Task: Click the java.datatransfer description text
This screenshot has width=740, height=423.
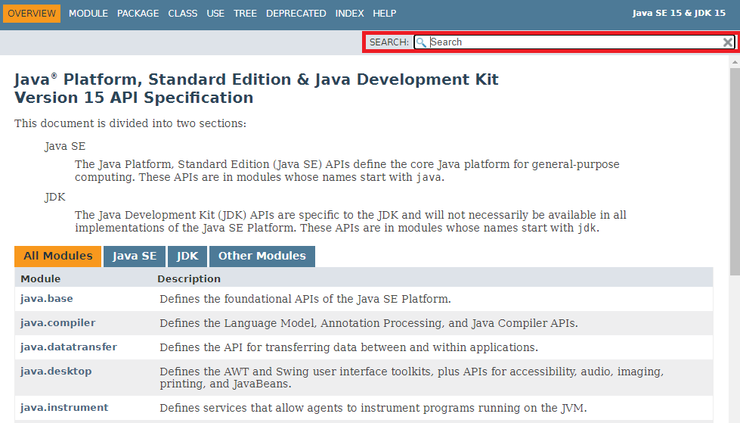Action: (x=348, y=347)
